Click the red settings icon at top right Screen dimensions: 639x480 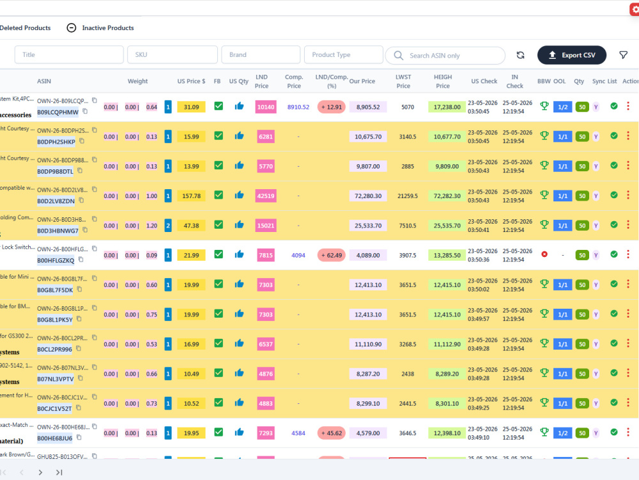[x=634, y=9]
